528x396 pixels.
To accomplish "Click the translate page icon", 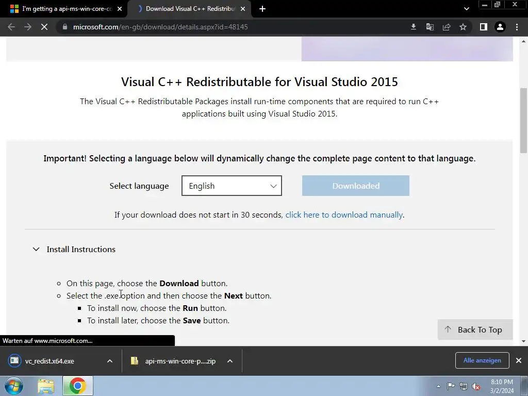I will (x=430, y=27).
